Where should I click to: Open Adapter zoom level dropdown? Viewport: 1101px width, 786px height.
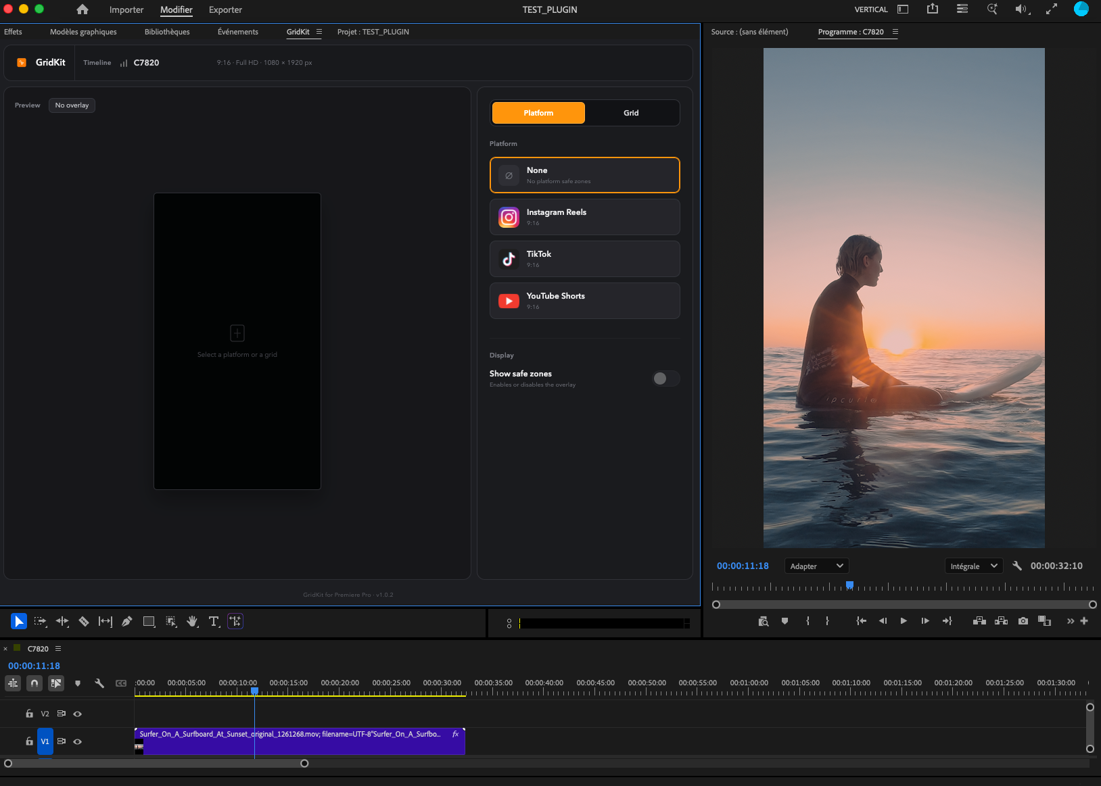[x=816, y=566]
